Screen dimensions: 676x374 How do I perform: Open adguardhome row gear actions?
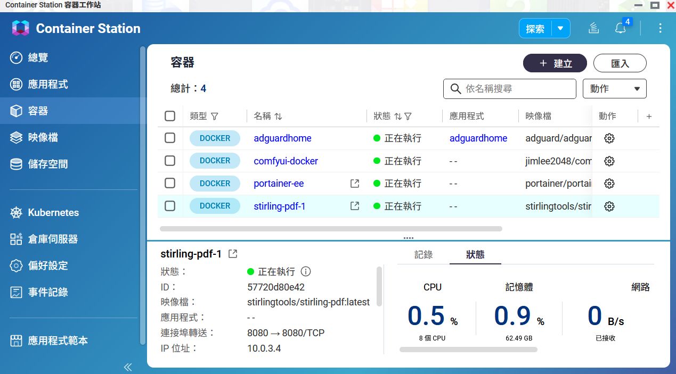tap(609, 138)
